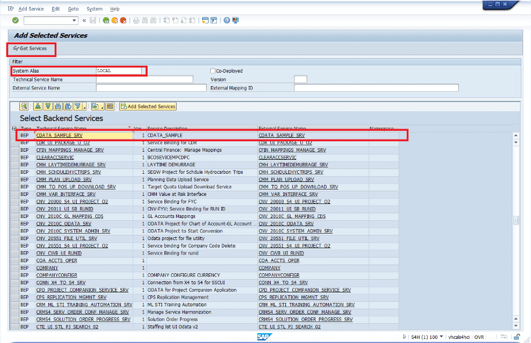
Task: Open the S4H system info dropdown in status bar
Action: pyautogui.click(x=442, y=337)
